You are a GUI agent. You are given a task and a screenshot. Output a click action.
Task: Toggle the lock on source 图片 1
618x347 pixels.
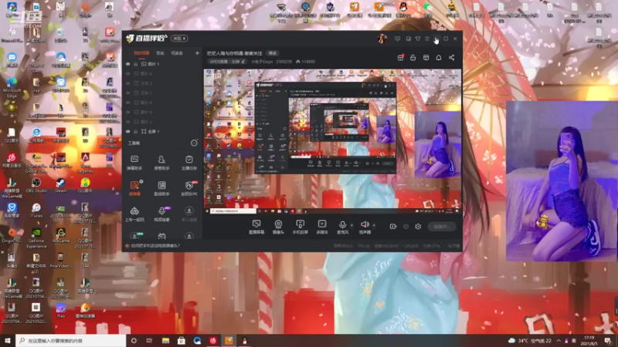[x=136, y=64]
